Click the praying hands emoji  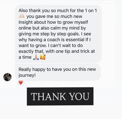36,57
